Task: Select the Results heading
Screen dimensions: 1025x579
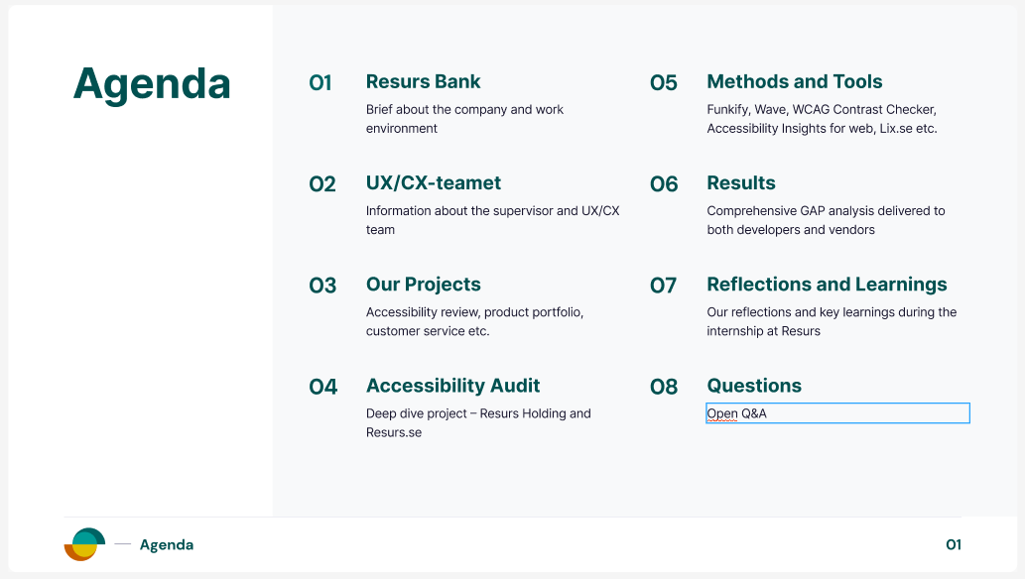Action: [x=740, y=182]
